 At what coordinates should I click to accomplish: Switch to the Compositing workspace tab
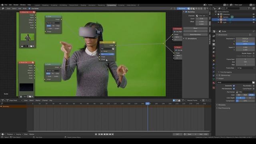111,5
